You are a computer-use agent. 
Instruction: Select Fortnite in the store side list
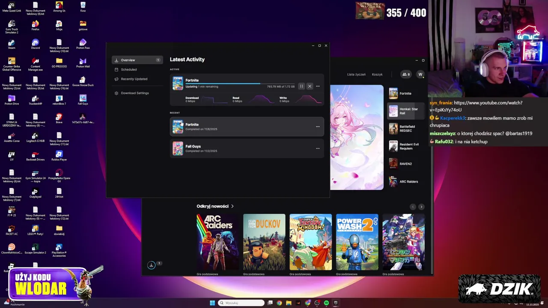coord(405,93)
